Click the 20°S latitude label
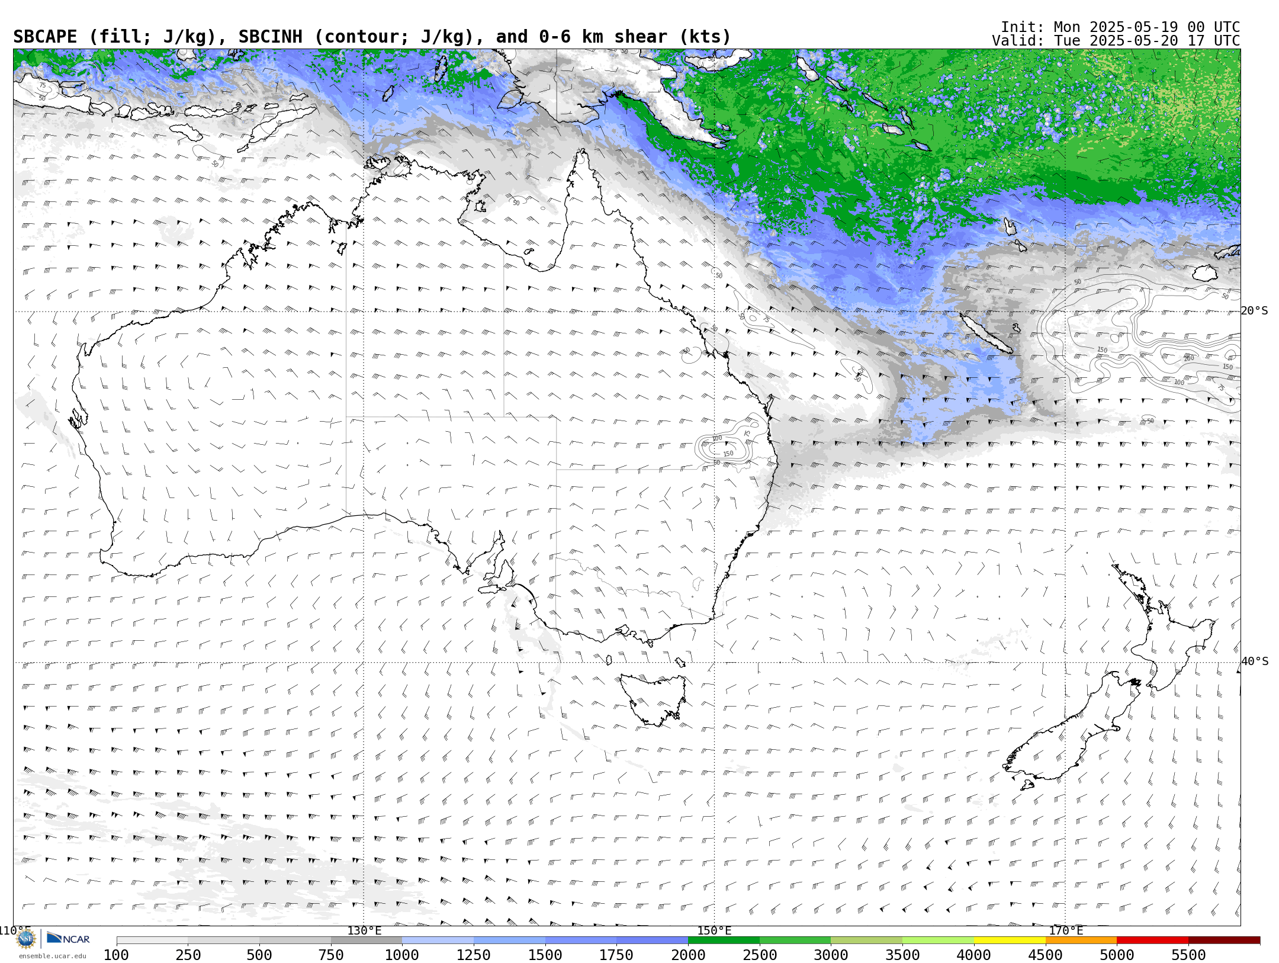The height and width of the screenshot is (963, 1279). (1254, 311)
